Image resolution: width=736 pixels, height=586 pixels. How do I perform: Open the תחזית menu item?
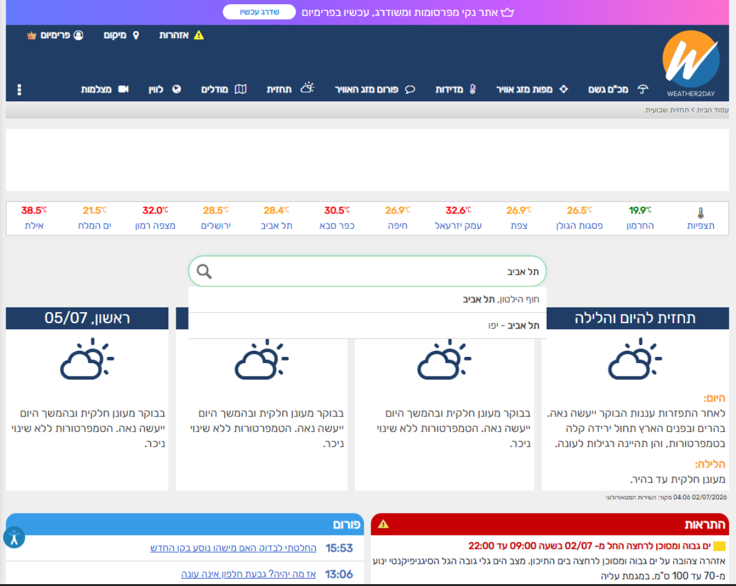(x=279, y=89)
